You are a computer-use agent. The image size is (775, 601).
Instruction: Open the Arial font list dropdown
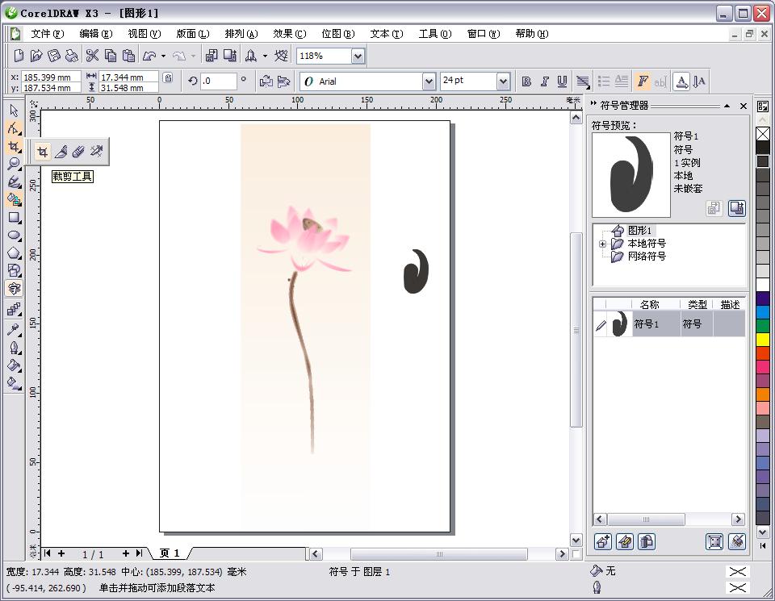(429, 81)
